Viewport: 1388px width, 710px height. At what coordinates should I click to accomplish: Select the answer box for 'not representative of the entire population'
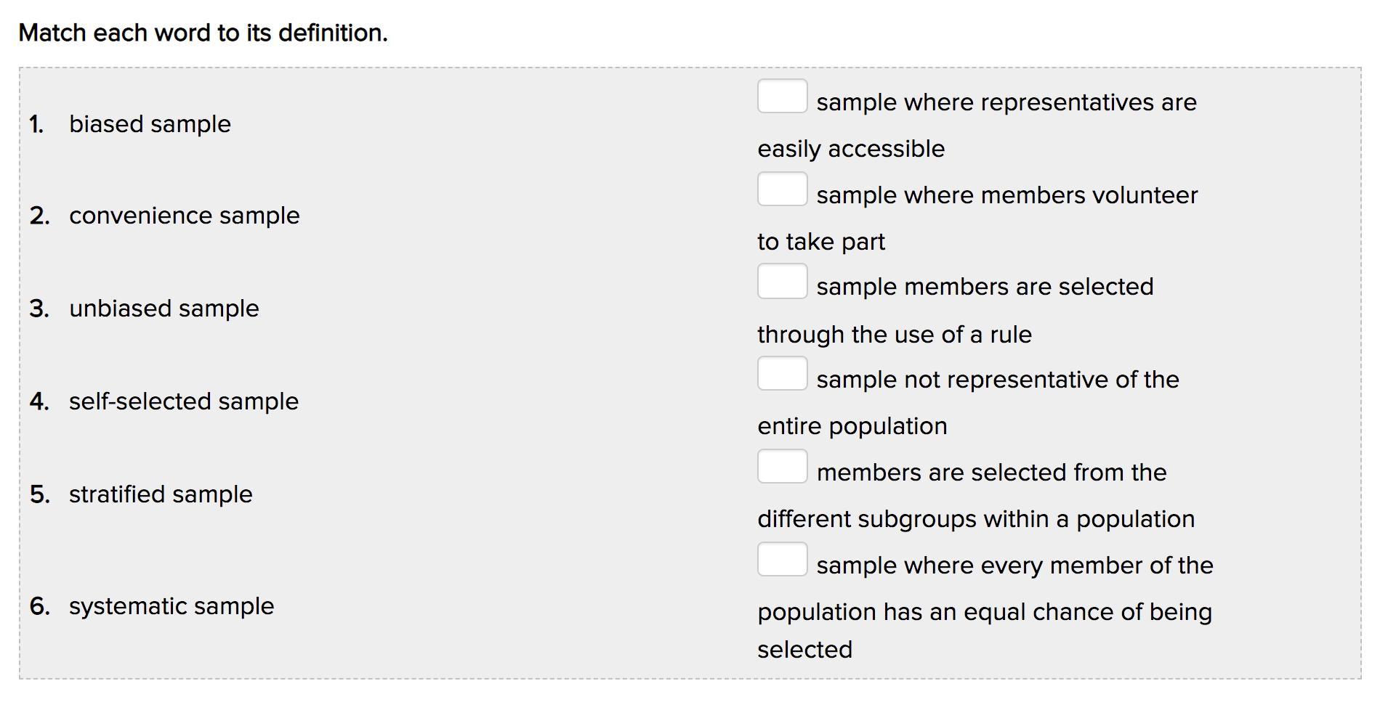pyautogui.click(x=782, y=373)
